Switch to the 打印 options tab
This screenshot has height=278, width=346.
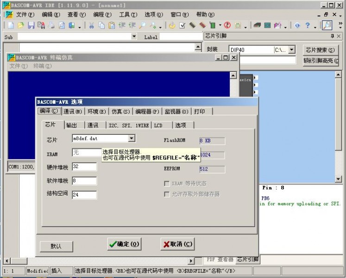click(x=202, y=112)
